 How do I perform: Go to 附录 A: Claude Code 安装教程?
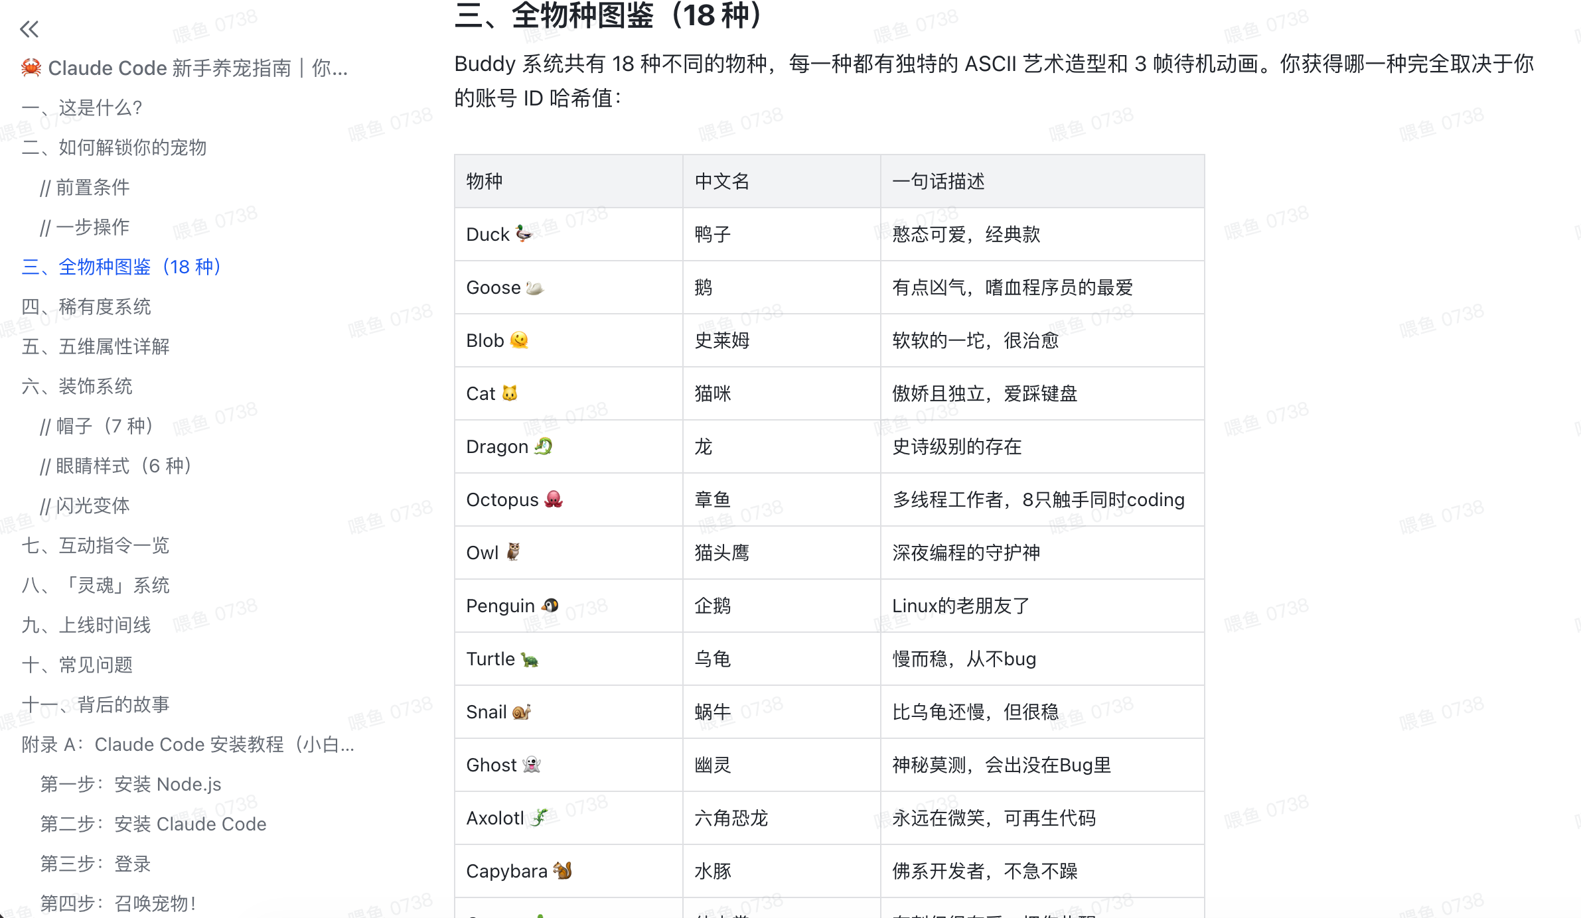tap(187, 744)
